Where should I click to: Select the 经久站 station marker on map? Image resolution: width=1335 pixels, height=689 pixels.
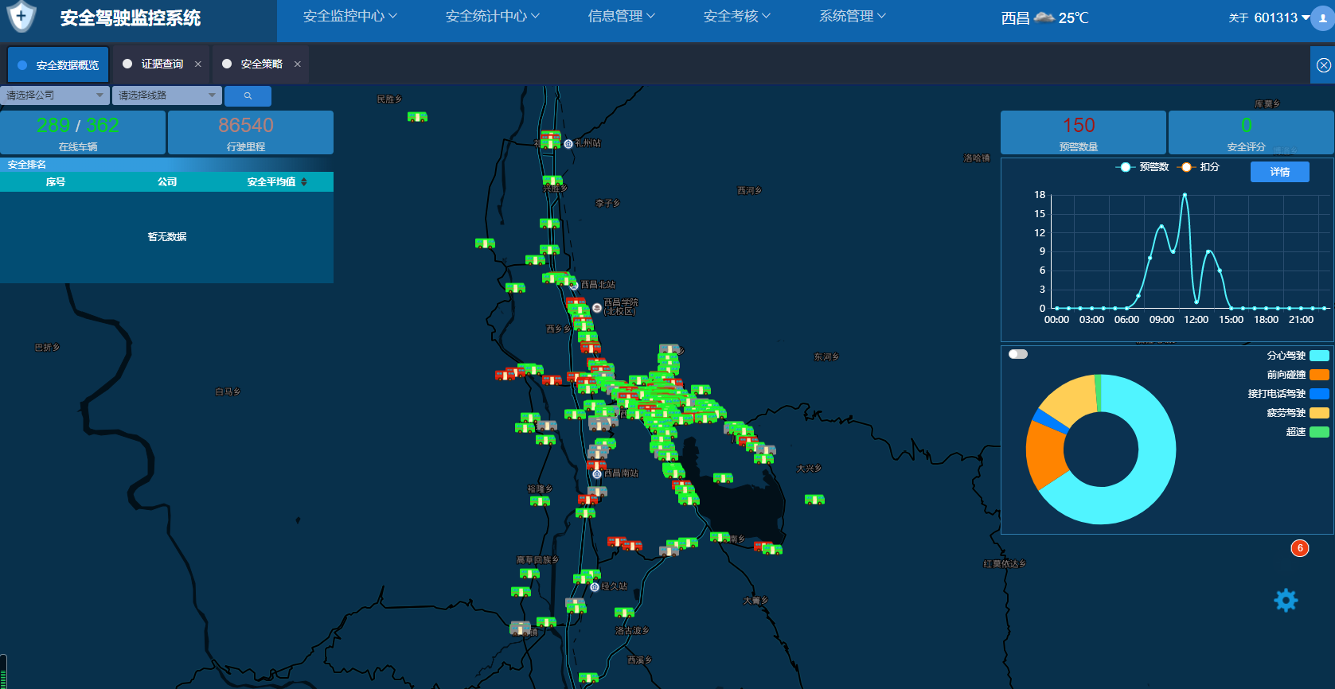(595, 587)
